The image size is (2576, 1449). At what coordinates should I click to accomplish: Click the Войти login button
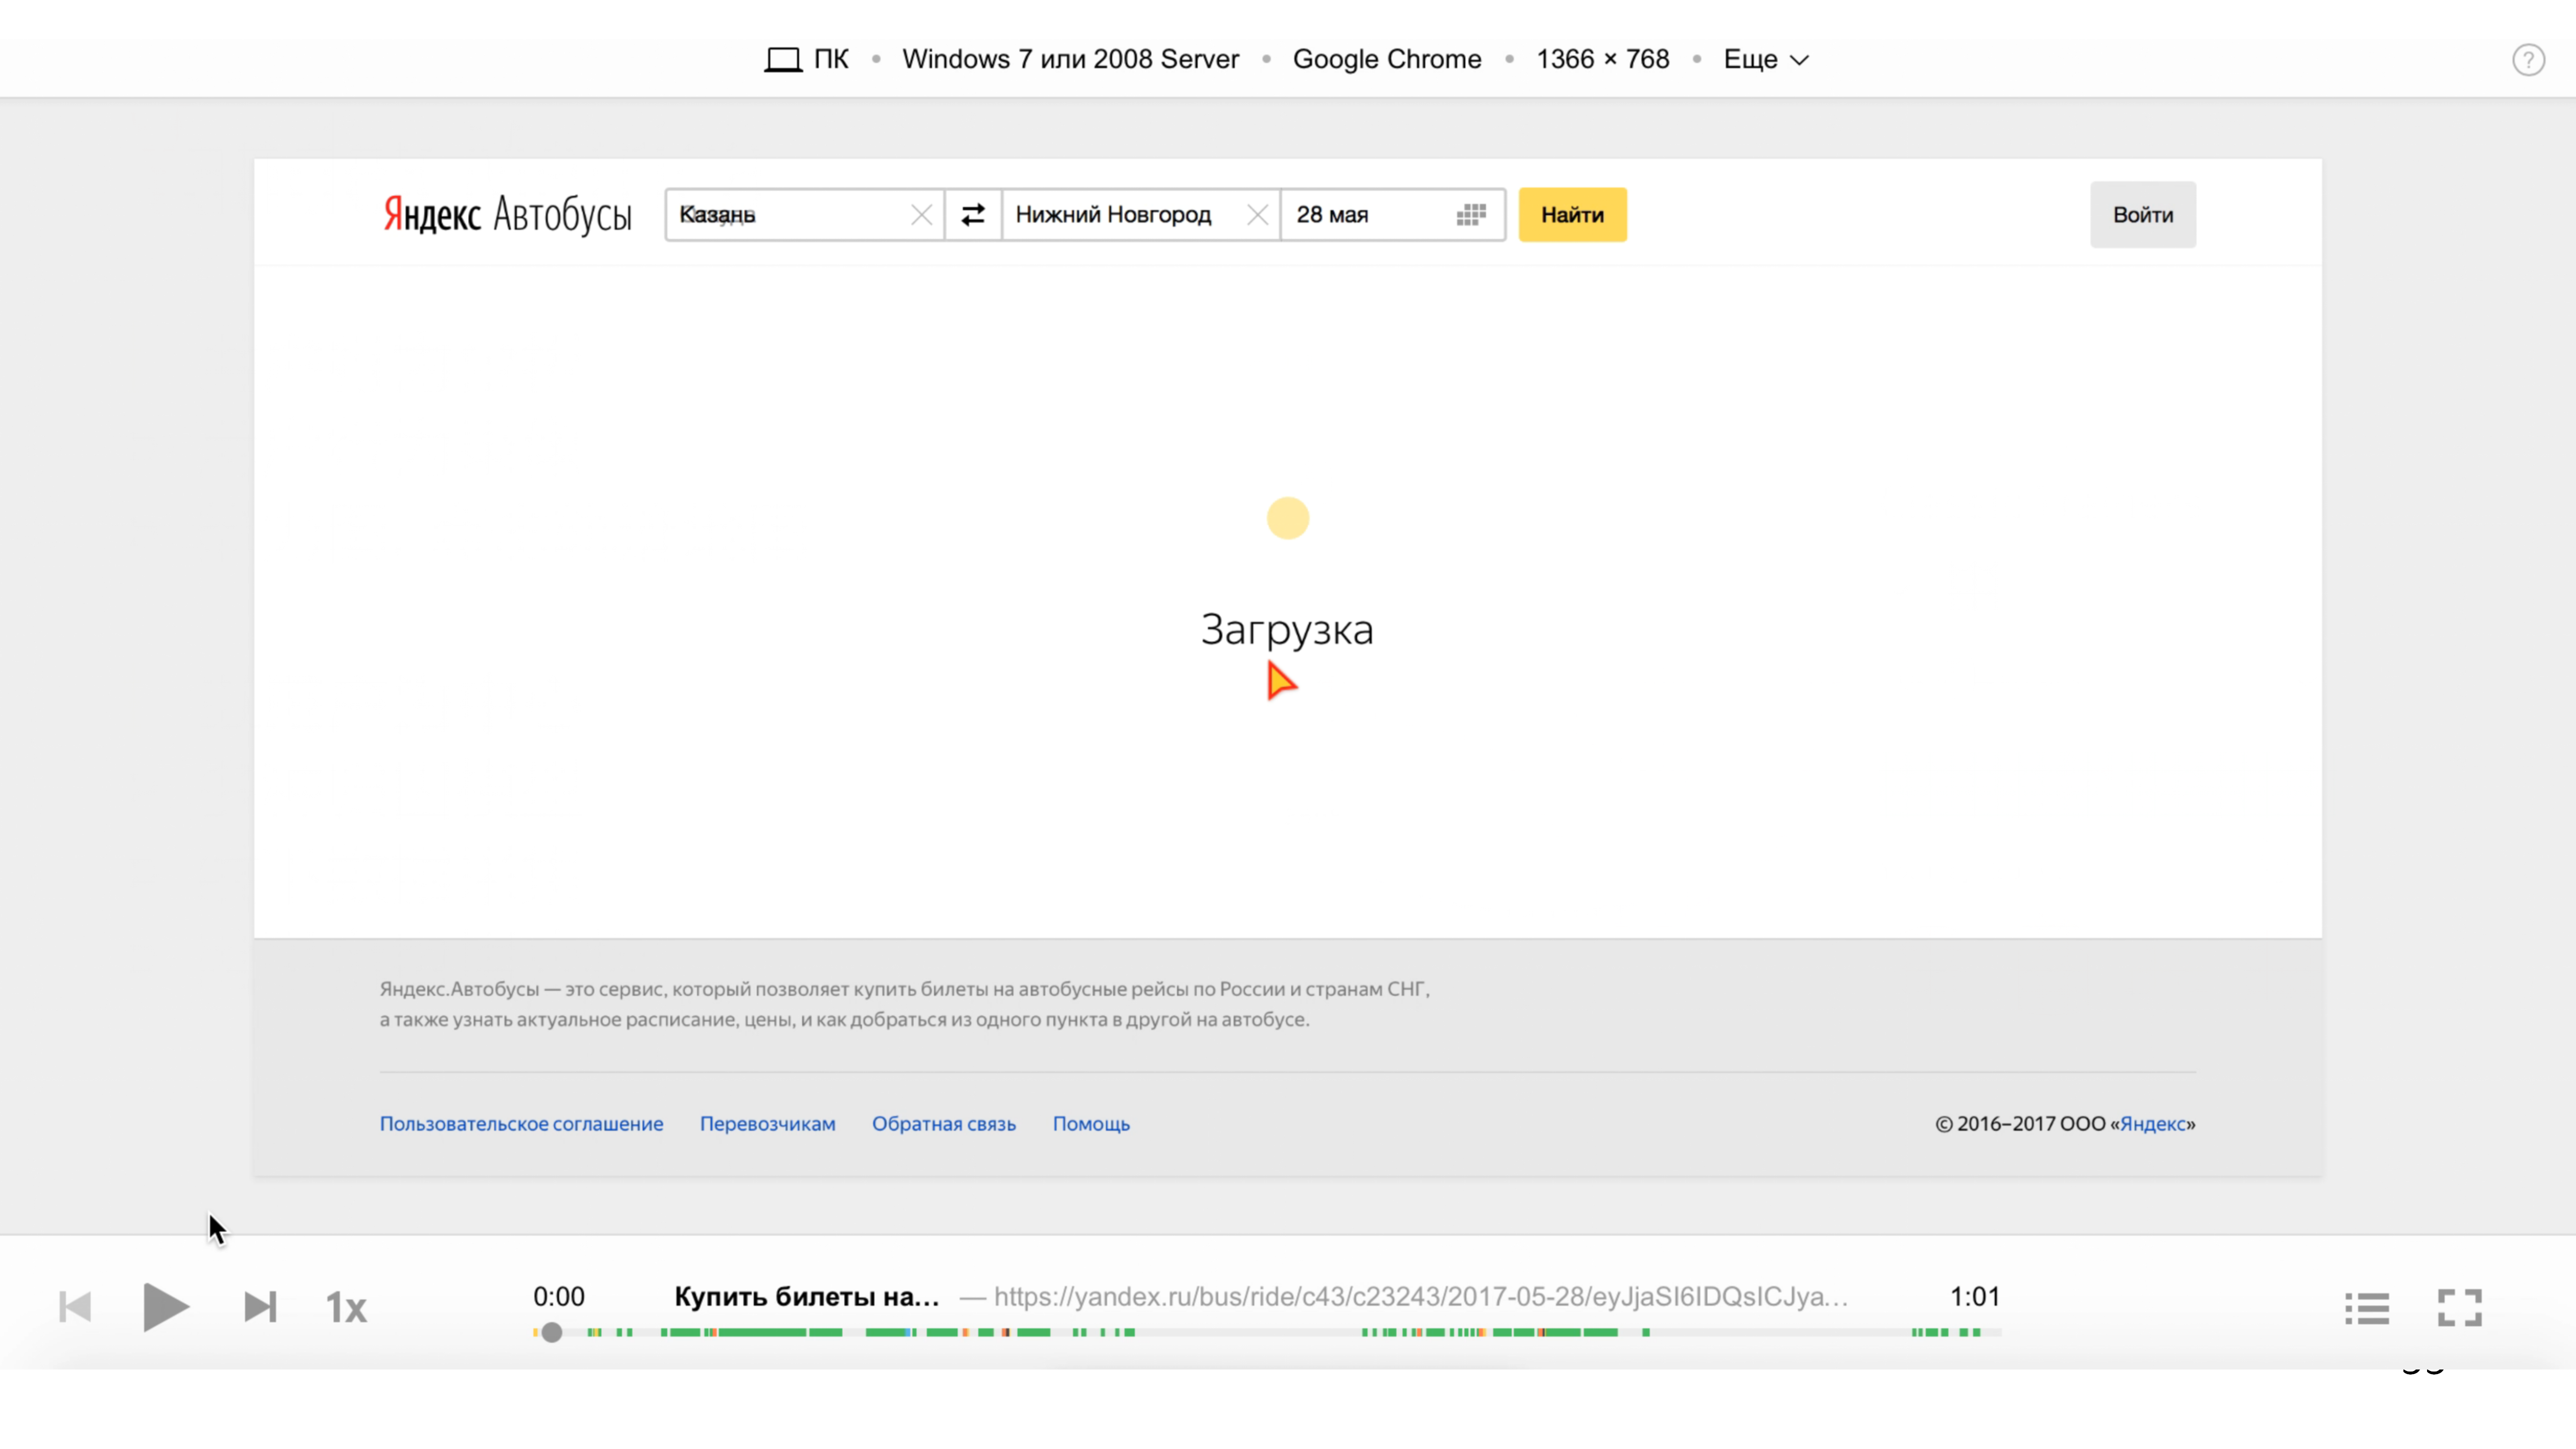(x=2143, y=215)
